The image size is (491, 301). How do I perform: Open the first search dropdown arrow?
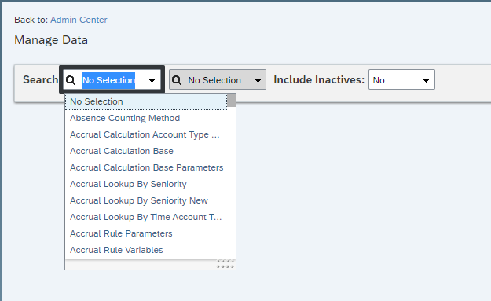click(152, 80)
